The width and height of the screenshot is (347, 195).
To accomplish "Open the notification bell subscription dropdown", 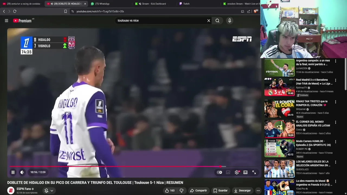I will click(49, 191).
